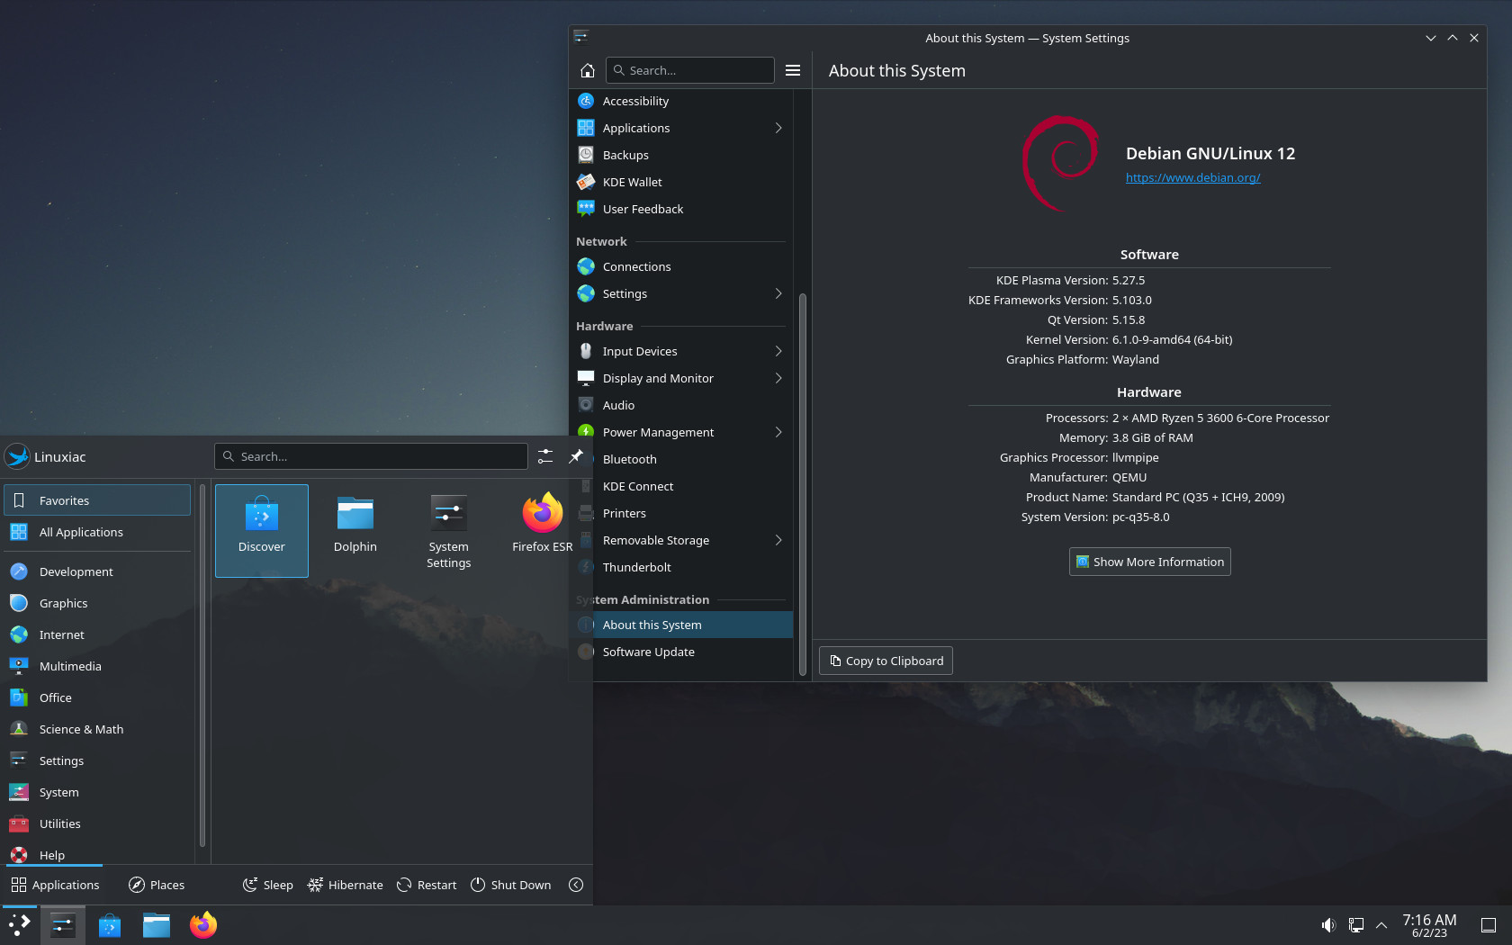Open network Connections settings
The height and width of the screenshot is (945, 1512).
coord(681,266)
